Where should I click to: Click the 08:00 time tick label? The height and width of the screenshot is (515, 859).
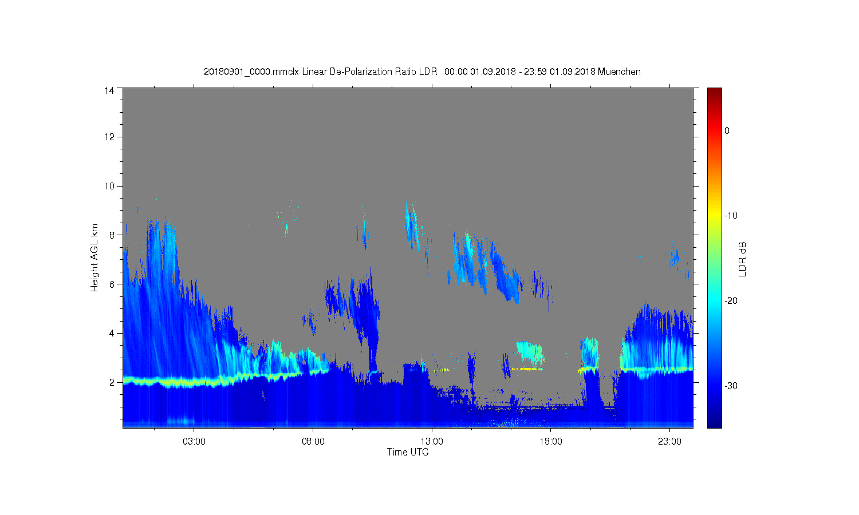(313, 442)
